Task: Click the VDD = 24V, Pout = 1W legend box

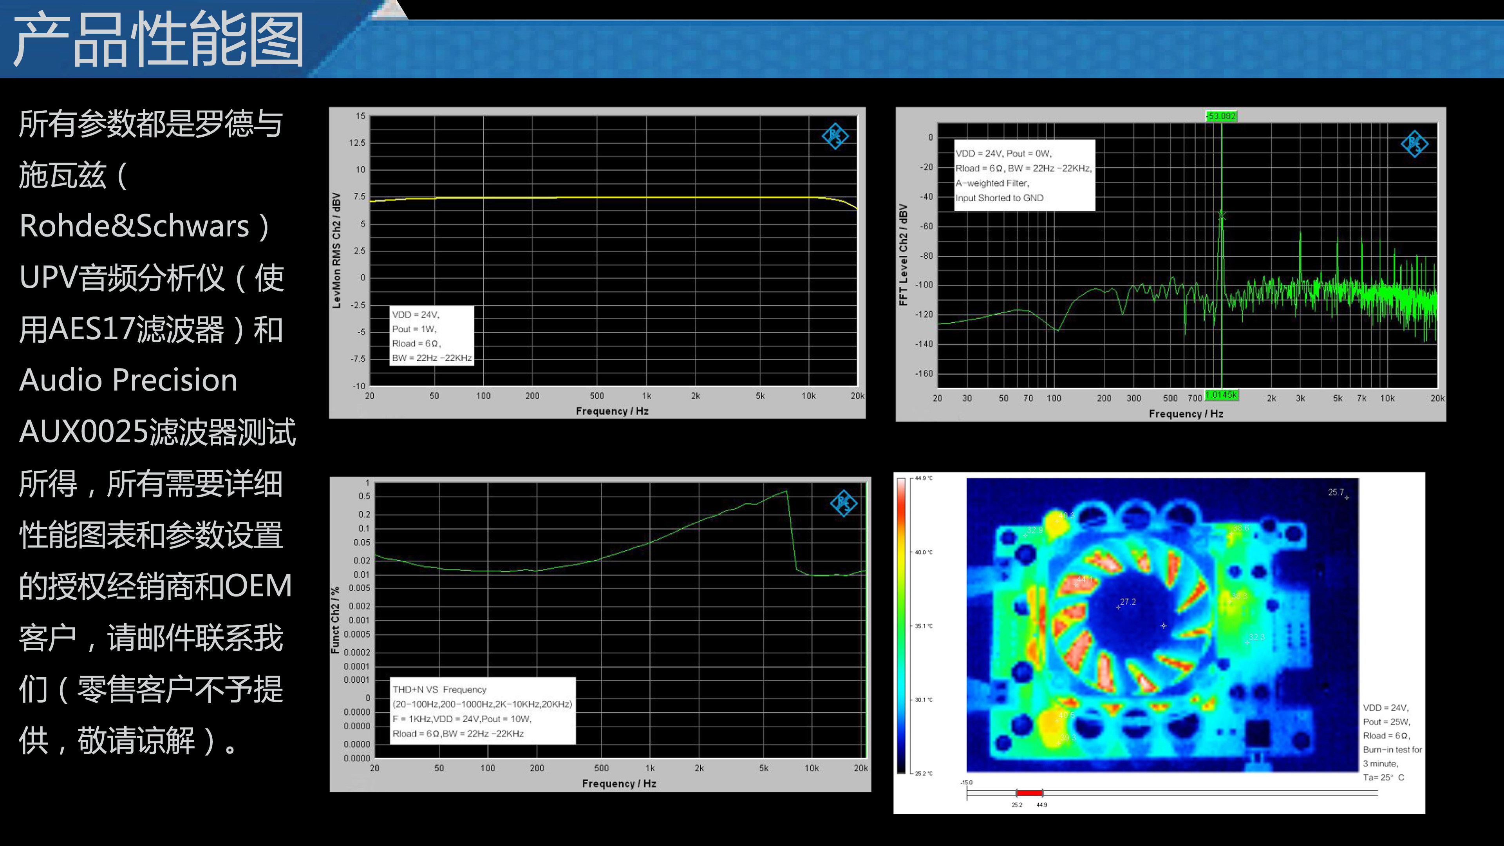Action: (x=432, y=336)
